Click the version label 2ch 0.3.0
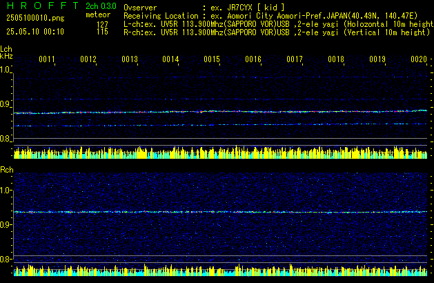The width and height of the screenshot is (434, 283). [x=101, y=6]
